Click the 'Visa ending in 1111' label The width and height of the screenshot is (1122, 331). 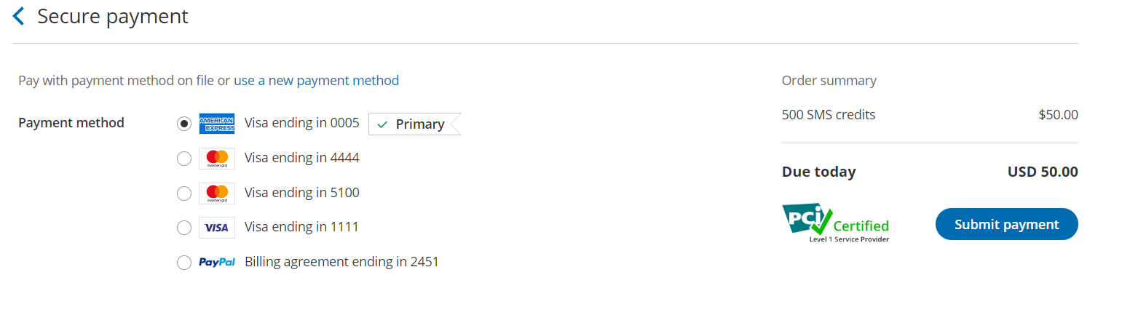[x=301, y=227]
